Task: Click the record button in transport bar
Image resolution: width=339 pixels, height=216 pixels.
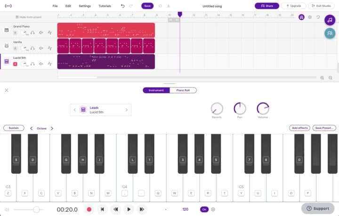Action: 89,209
